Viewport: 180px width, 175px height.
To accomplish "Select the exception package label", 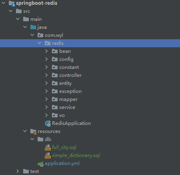I will point(70,91).
